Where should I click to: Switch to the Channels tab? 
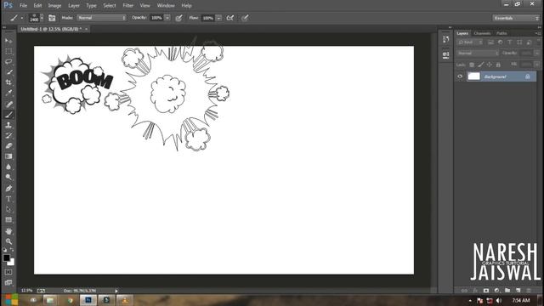482,33
